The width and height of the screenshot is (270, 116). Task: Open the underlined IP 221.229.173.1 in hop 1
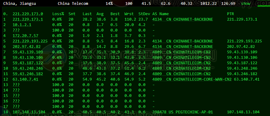28,19
